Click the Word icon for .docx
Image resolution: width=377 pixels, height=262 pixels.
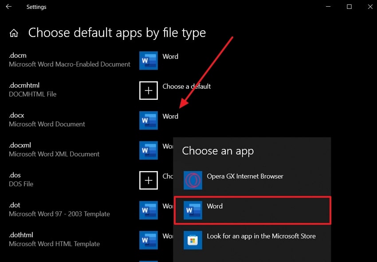[x=149, y=121]
